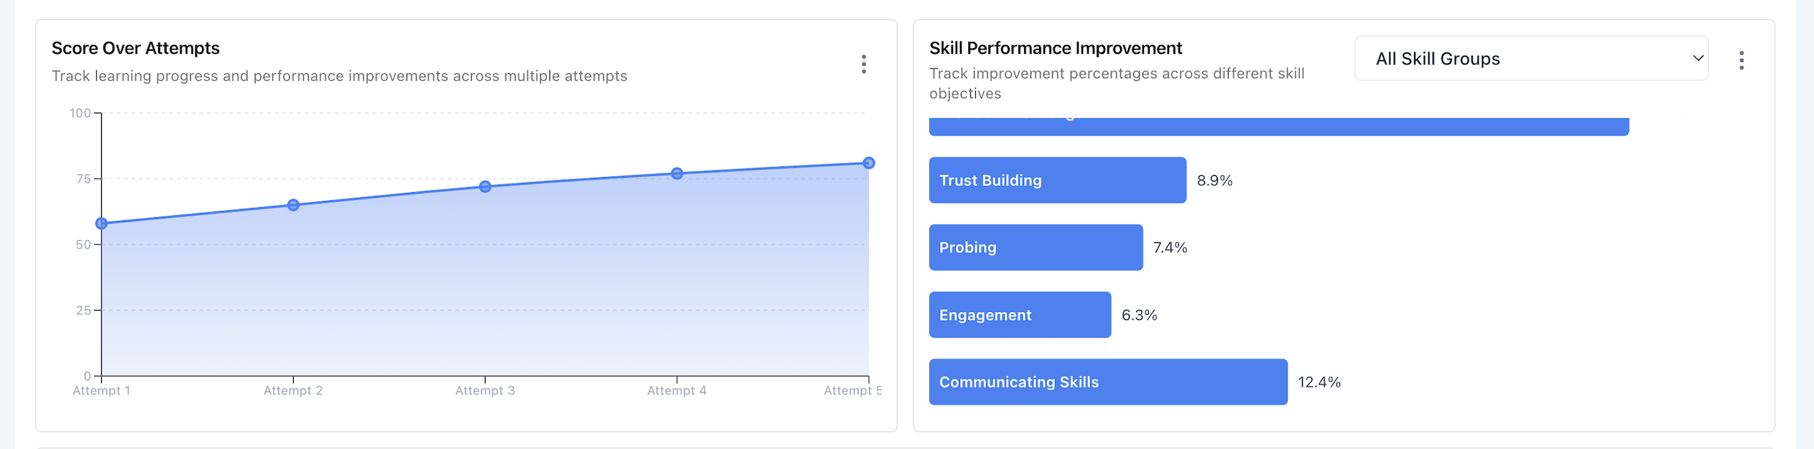Open the Score Over Attempts options menu
This screenshot has height=449, width=1814.
pos(863,64)
